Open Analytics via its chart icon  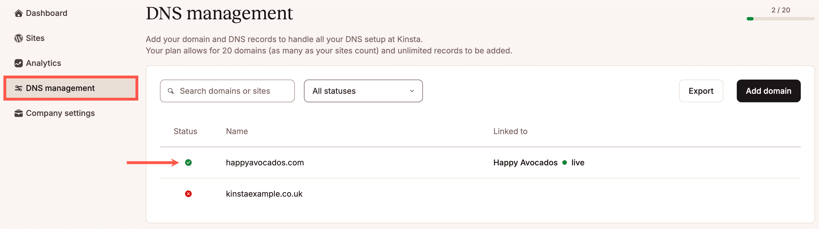tap(18, 63)
